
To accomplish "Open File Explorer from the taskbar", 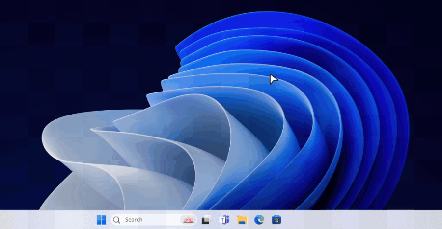I will coord(241,220).
